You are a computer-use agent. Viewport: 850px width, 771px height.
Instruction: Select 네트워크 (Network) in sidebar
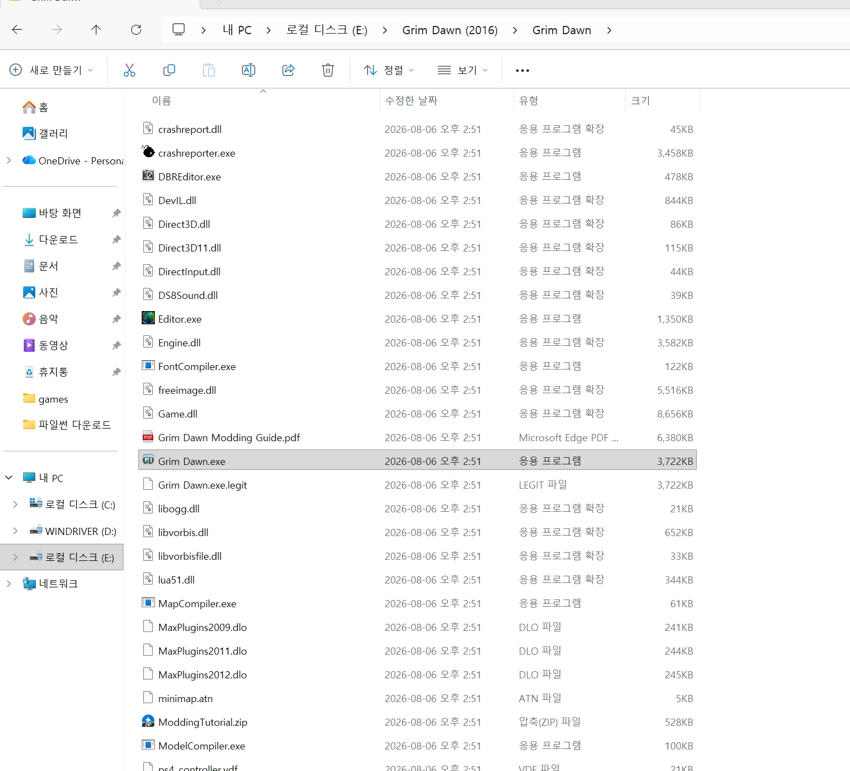tap(51, 583)
